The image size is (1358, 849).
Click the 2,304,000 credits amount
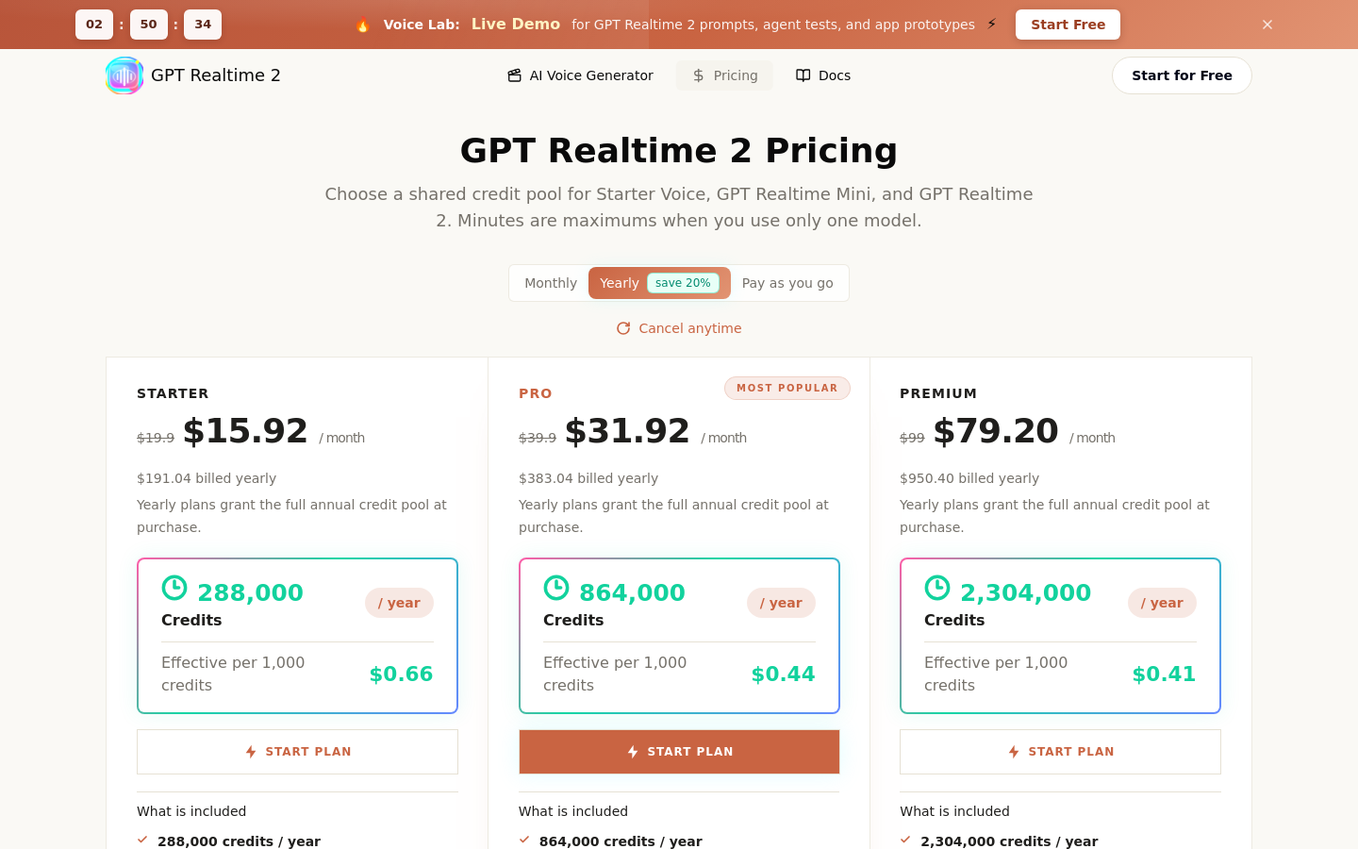(1025, 592)
